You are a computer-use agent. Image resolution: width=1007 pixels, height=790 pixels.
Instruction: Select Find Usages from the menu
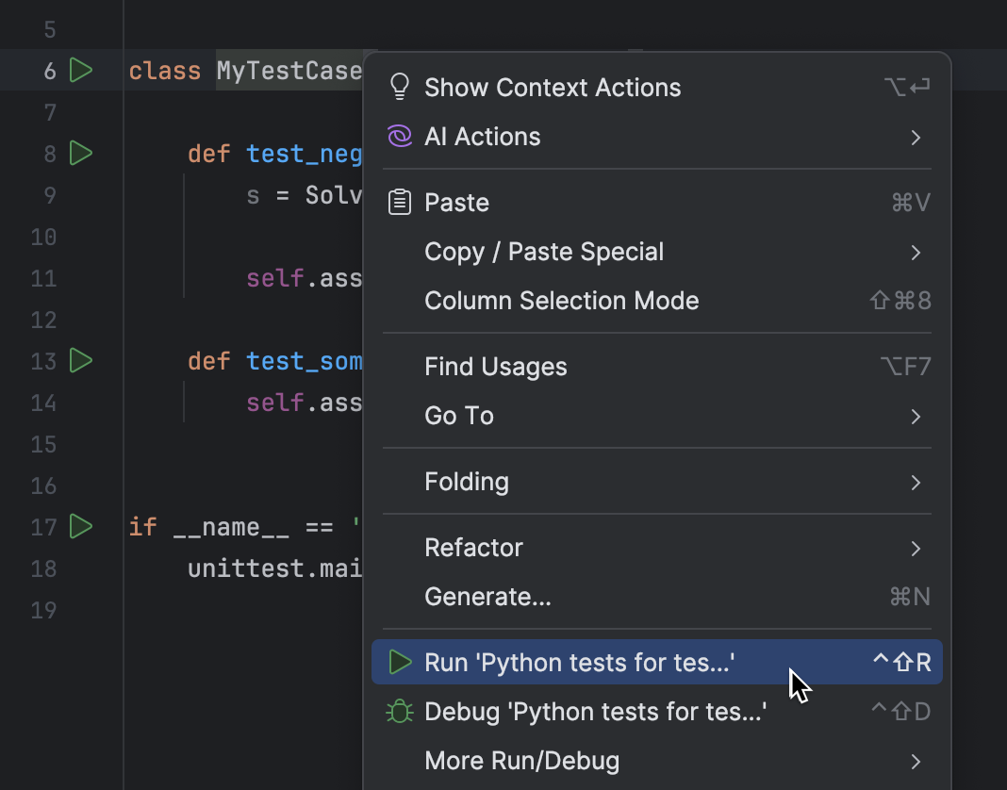pos(495,366)
